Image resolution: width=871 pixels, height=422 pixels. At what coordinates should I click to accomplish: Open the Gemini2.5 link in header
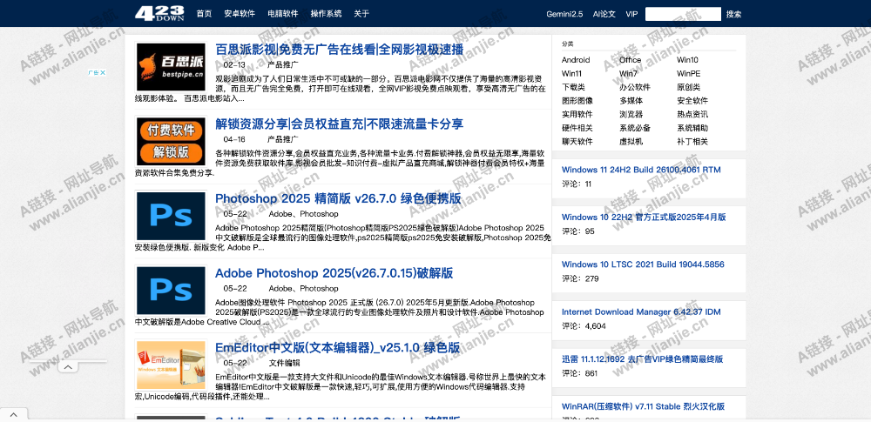coord(564,14)
